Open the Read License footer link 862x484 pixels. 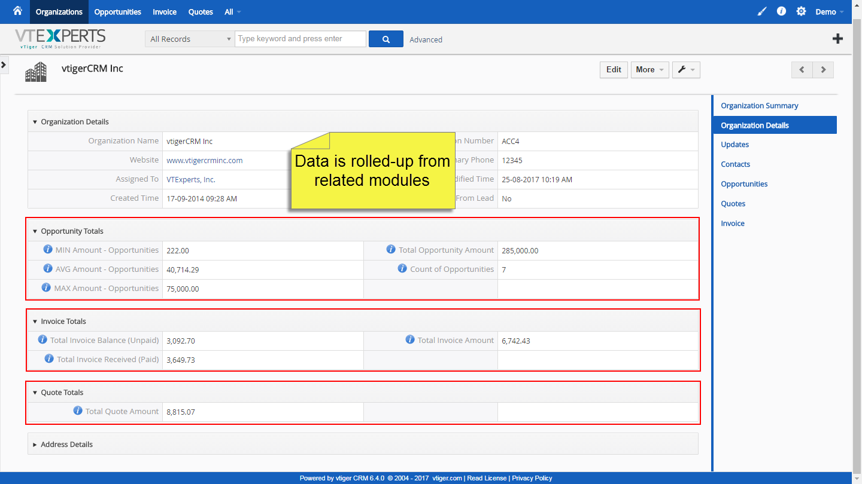click(487, 478)
